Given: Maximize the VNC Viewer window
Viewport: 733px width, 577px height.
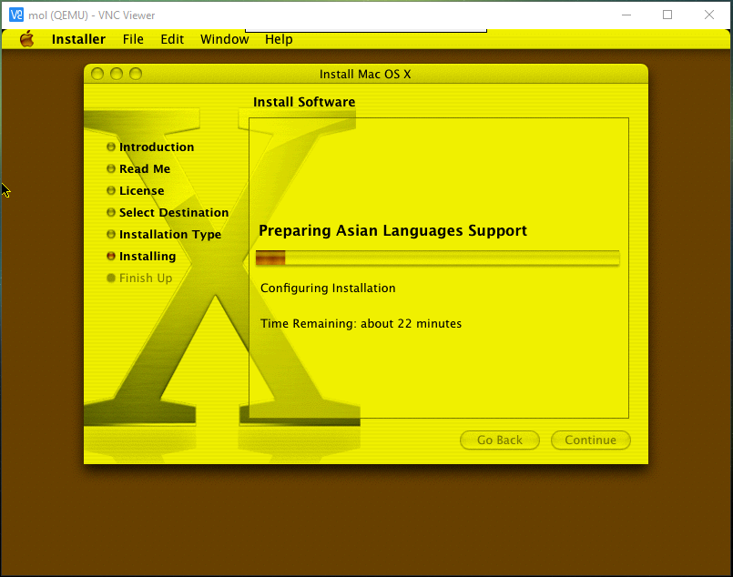Looking at the screenshot, I should tap(667, 15).
